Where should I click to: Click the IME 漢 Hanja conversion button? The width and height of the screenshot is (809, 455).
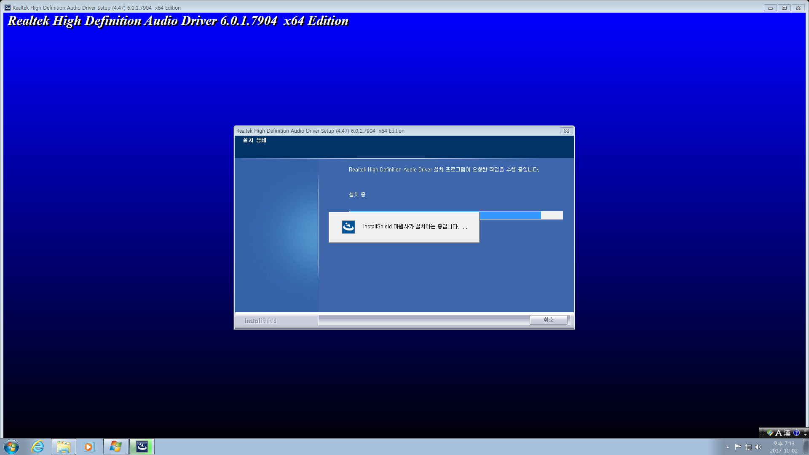click(787, 433)
